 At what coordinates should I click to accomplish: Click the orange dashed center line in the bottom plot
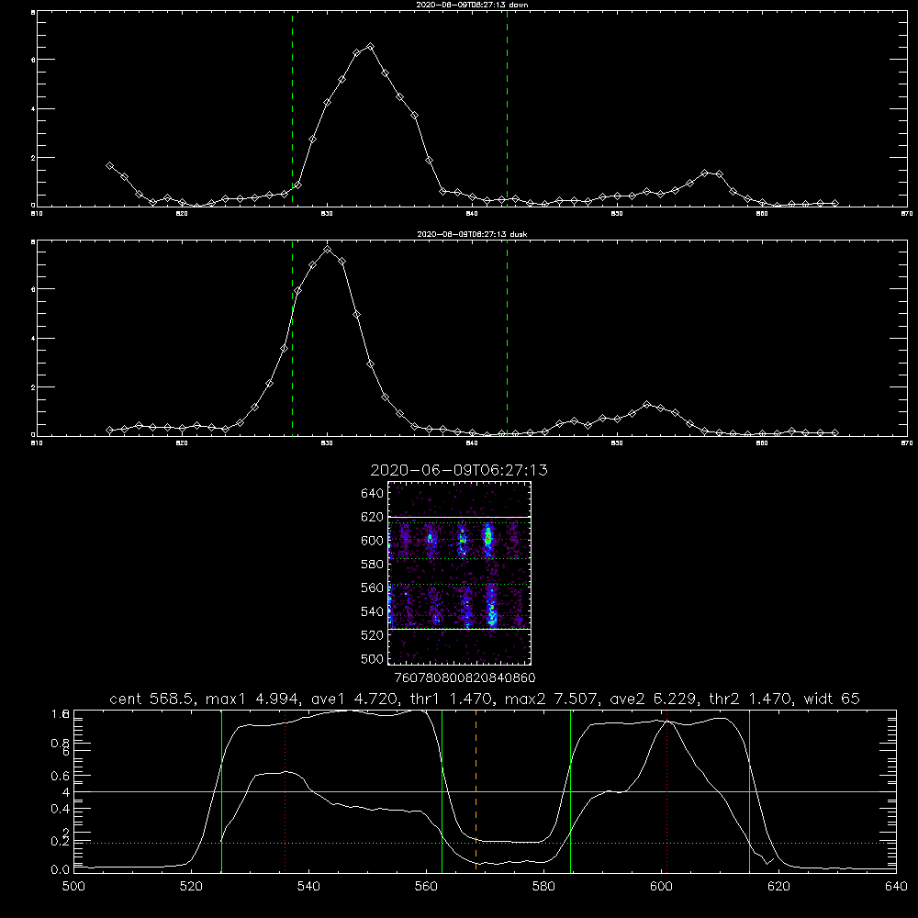(x=476, y=791)
